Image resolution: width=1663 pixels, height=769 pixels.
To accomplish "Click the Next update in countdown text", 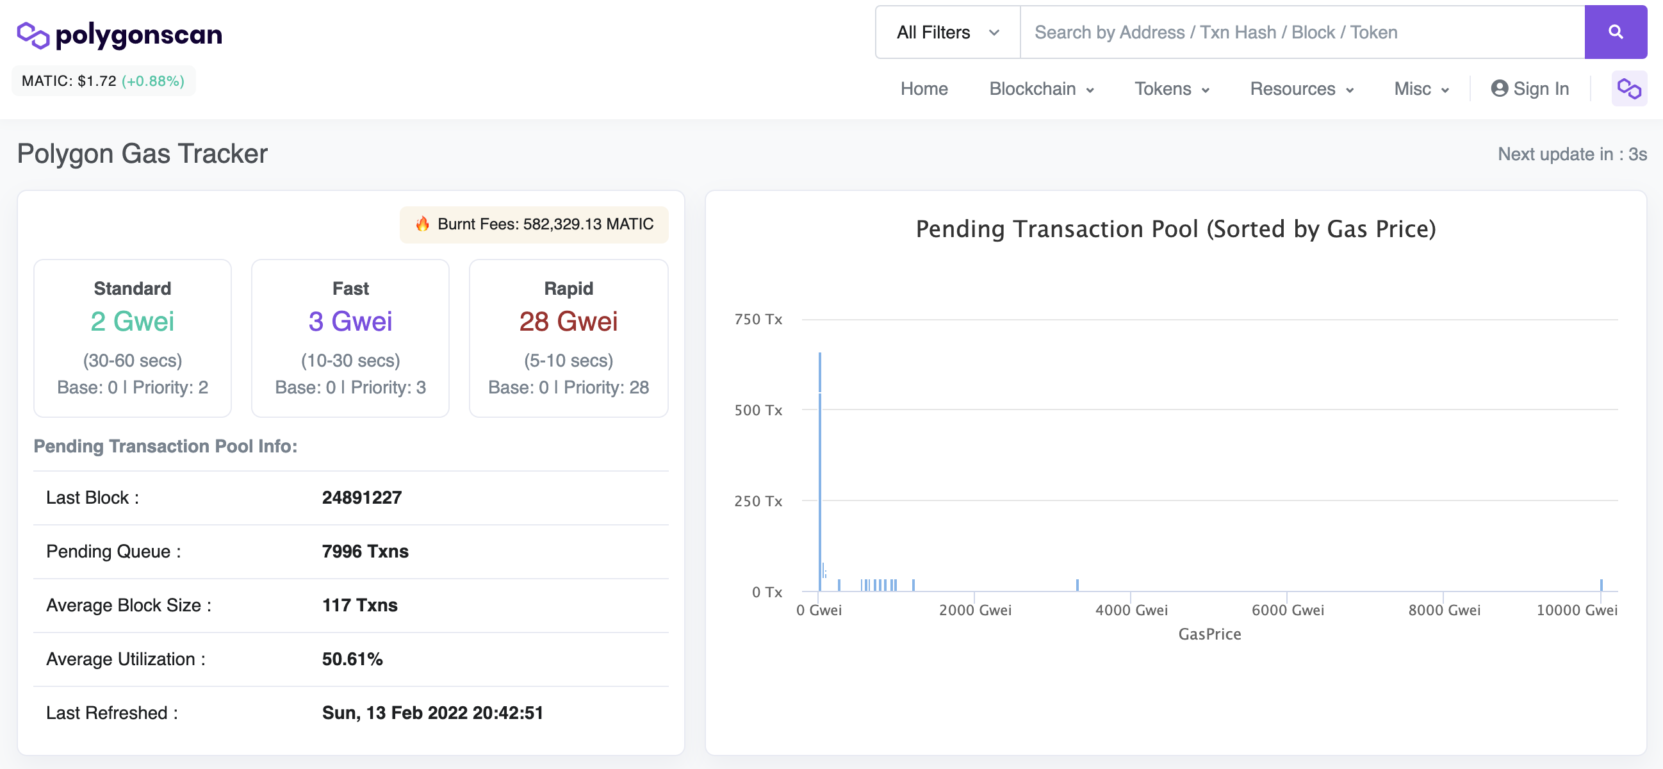I will (1572, 154).
